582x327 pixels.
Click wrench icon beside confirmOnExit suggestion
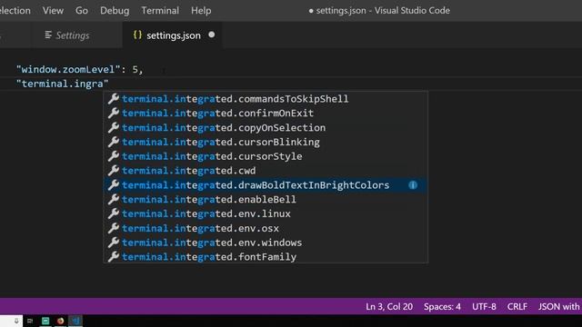pyautogui.click(x=113, y=113)
